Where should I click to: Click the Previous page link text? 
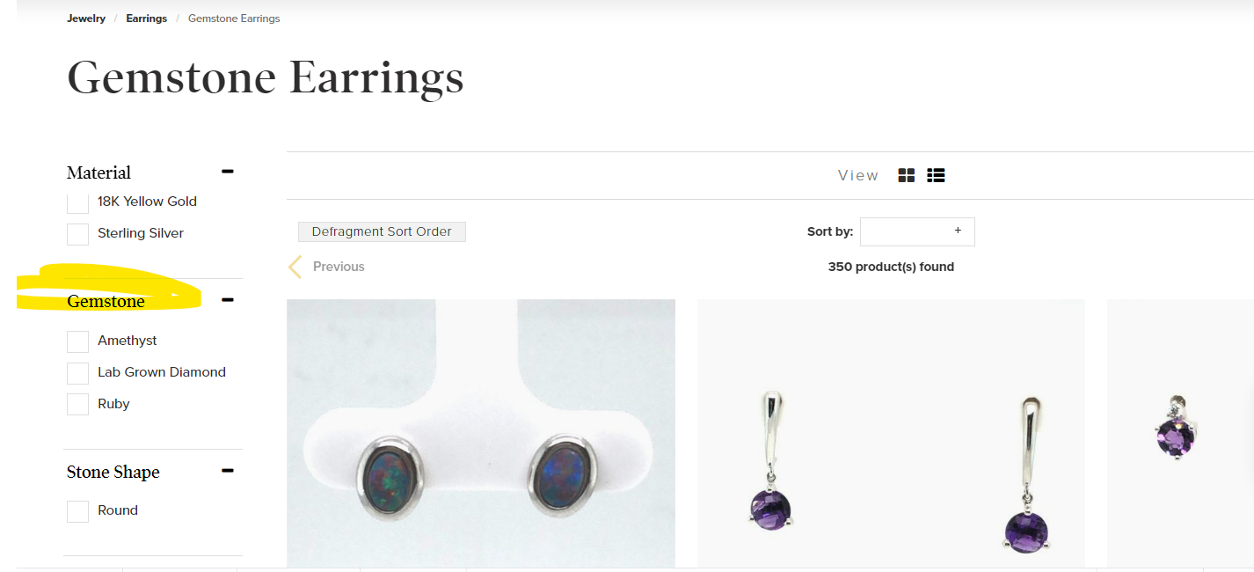[339, 267]
